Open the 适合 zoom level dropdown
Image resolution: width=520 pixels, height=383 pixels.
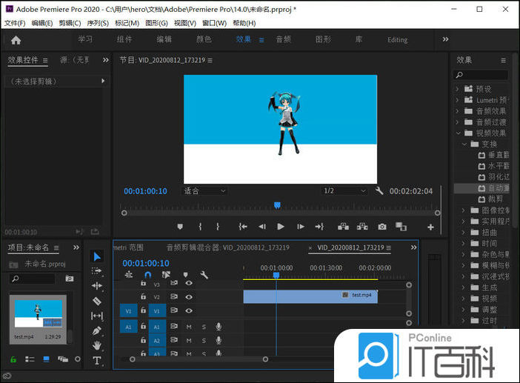205,191
